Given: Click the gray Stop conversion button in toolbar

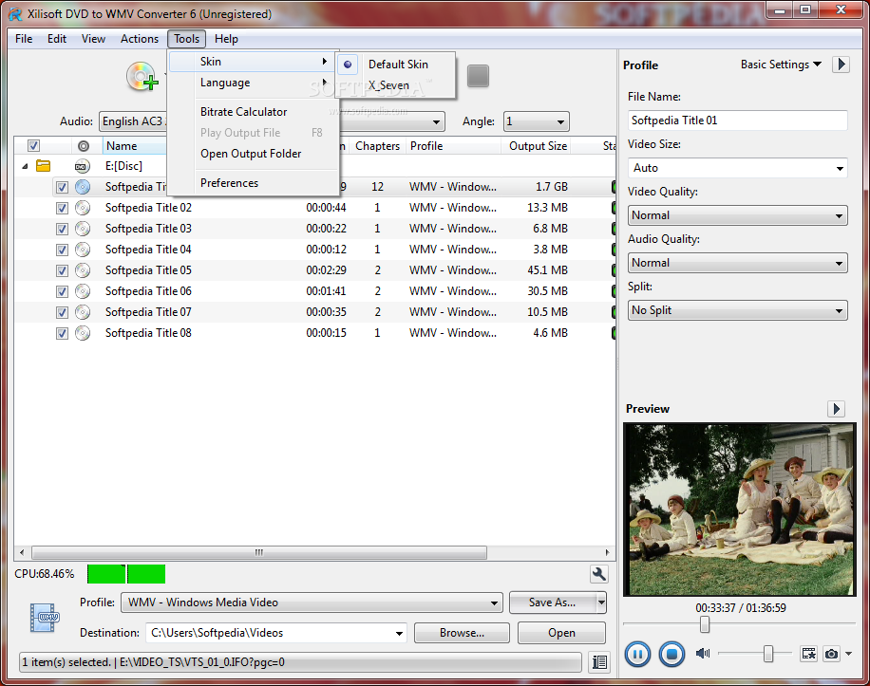Looking at the screenshot, I should 478,76.
